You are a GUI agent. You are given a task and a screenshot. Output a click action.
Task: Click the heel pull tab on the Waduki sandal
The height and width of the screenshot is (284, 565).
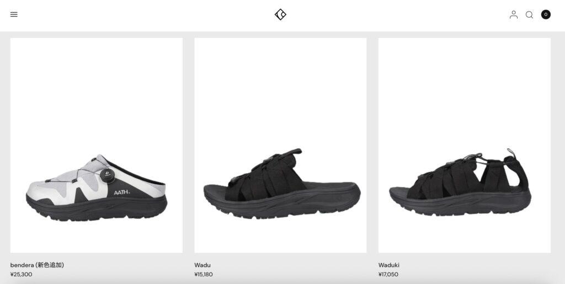coord(511,153)
